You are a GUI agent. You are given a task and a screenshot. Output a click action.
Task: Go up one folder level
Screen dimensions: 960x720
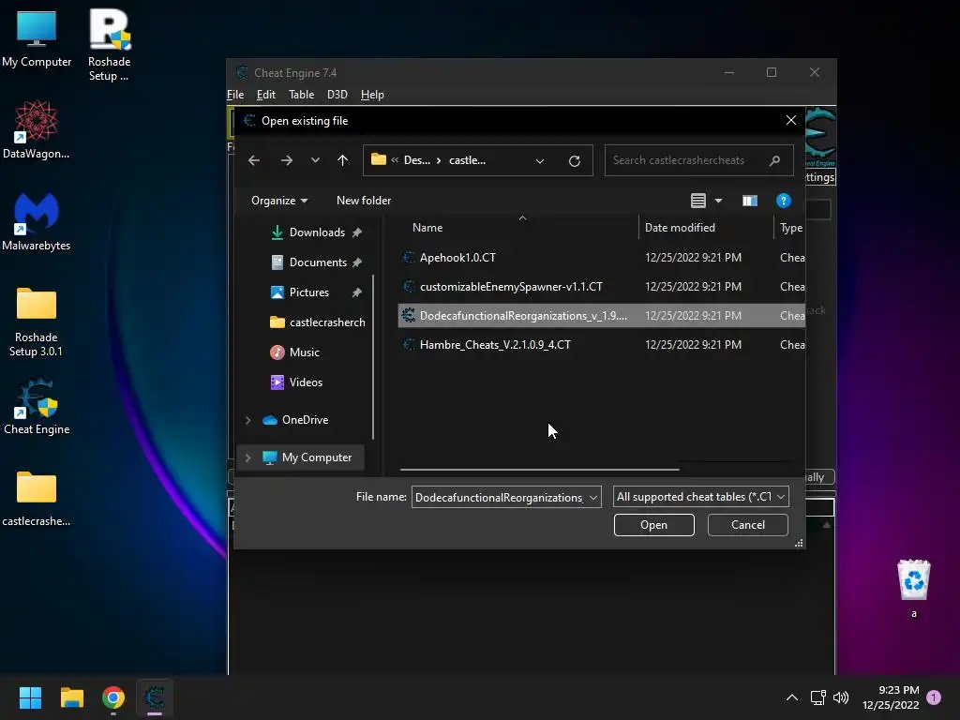click(x=342, y=160)
